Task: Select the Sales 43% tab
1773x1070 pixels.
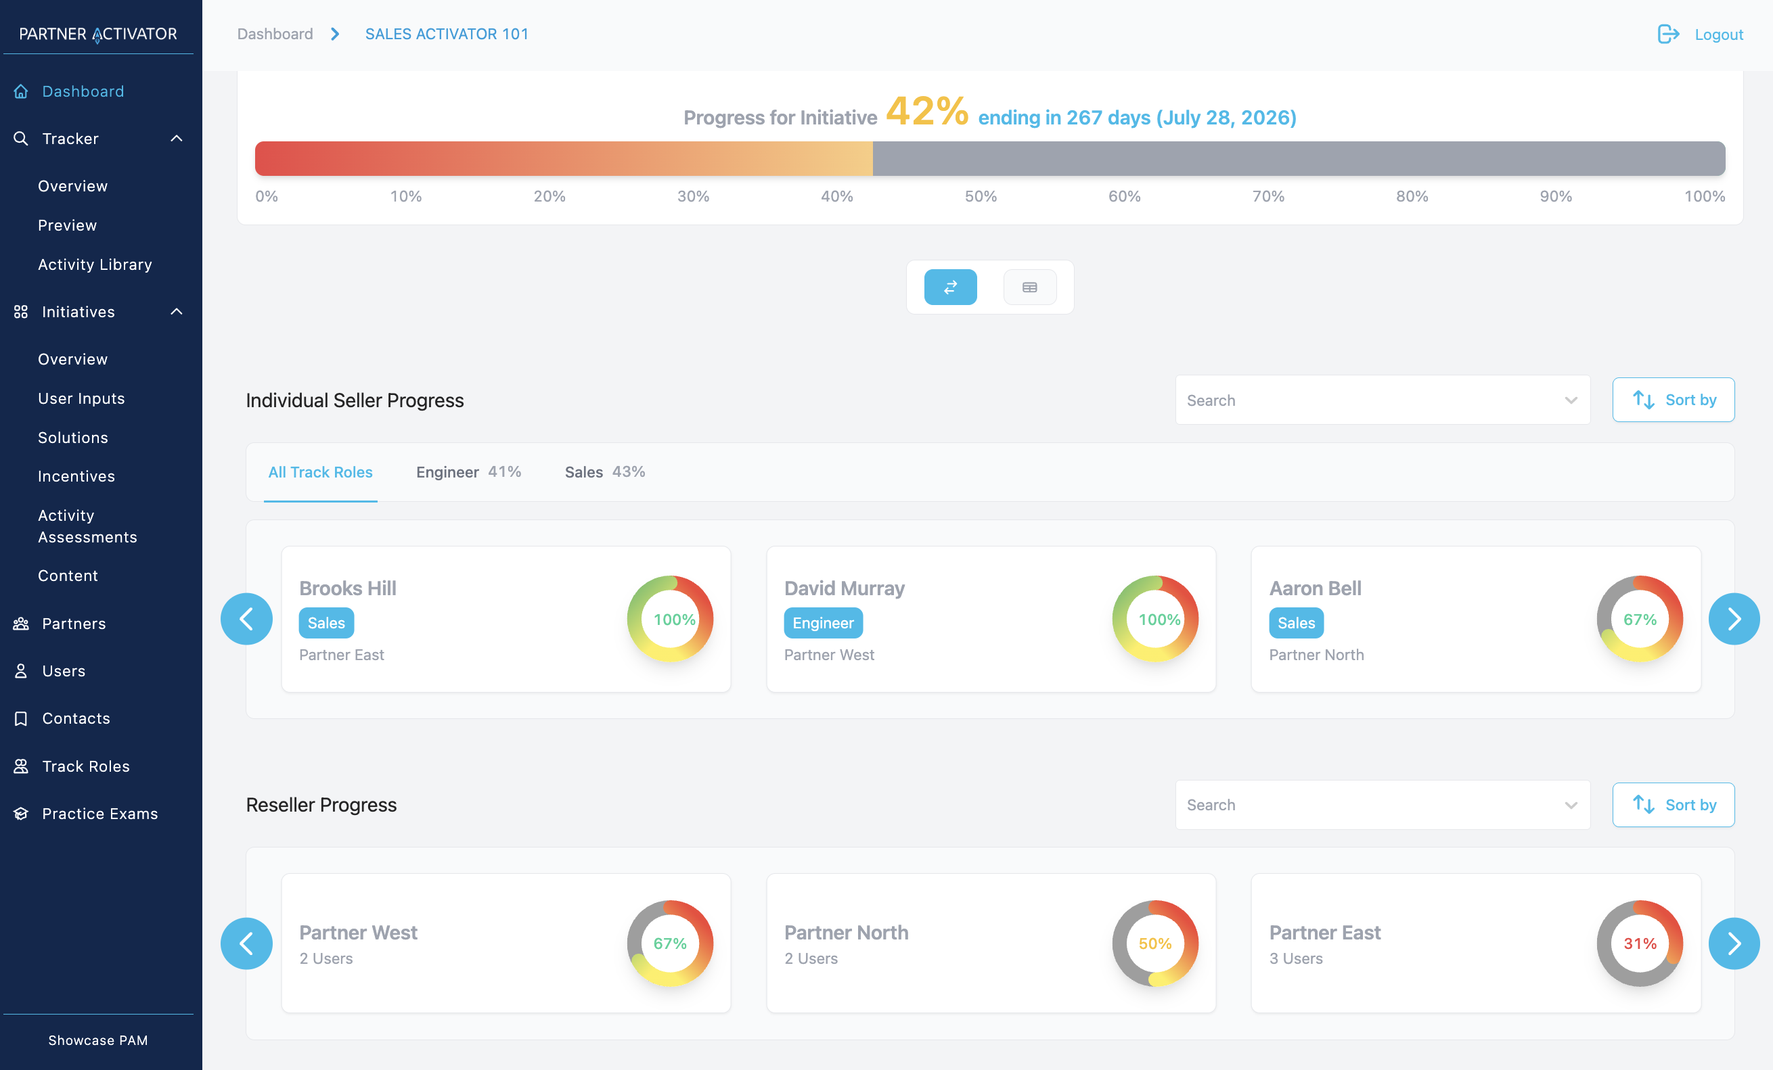Action: click(604, 471)
